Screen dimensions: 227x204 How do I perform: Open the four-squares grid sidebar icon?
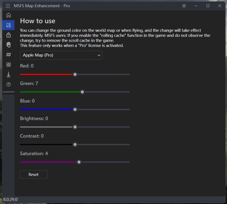8,65
